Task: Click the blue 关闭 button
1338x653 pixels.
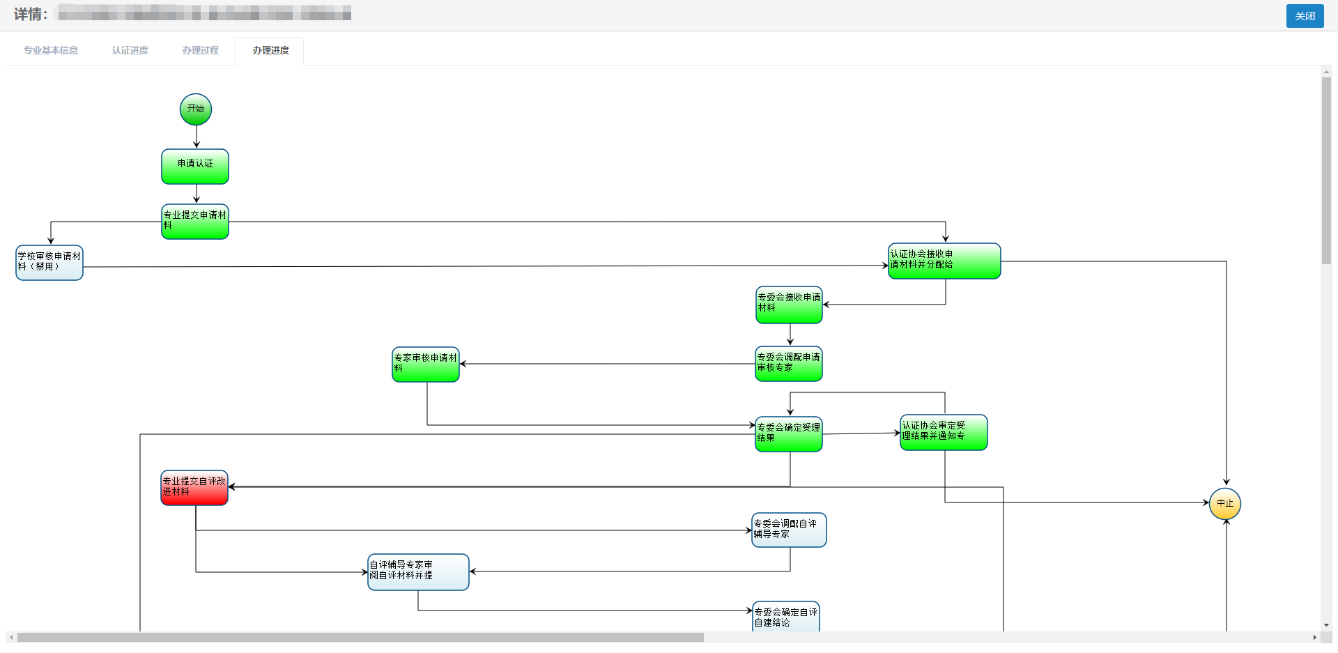Action: [x=1305, y=16]
